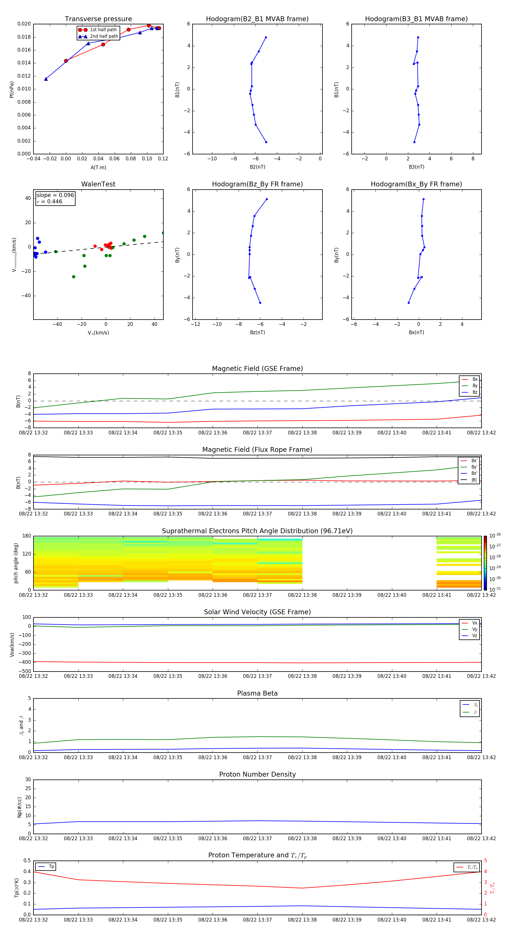The height and width of the screenshot is (945, 515).
Task: Click the "Proton Number Density" plot title
Action: pos(257,774)
